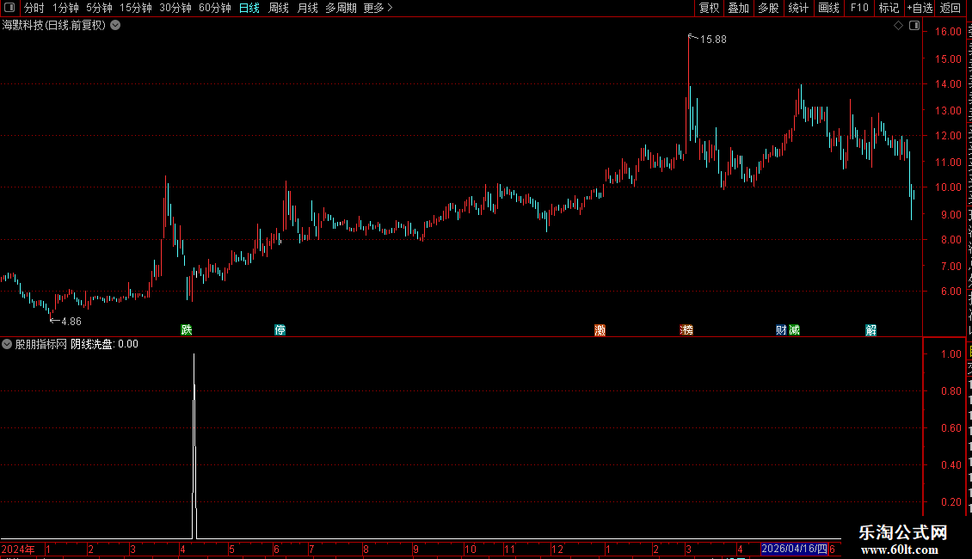Click the white indicator spike in April
Screen dimensions: 972x559
coord(194,446)
